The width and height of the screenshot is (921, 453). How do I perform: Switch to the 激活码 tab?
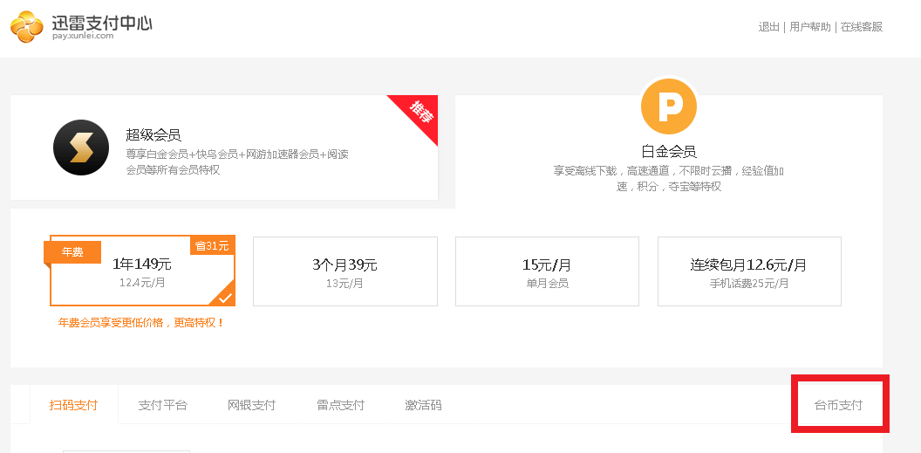(x=423, y=405)
